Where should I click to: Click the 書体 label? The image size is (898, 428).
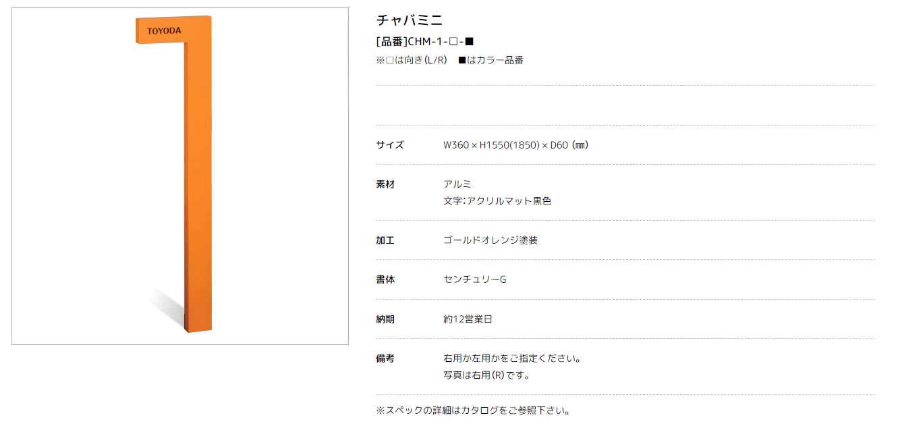[385, 279]
